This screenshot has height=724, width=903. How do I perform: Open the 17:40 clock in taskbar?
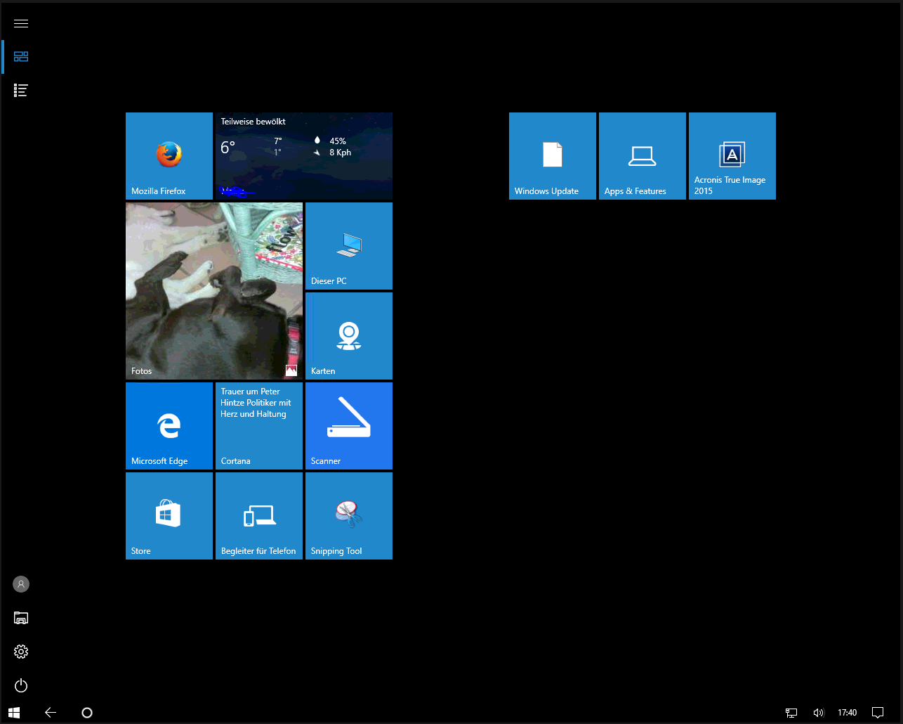pyautogui.click(x=848, y=713)
